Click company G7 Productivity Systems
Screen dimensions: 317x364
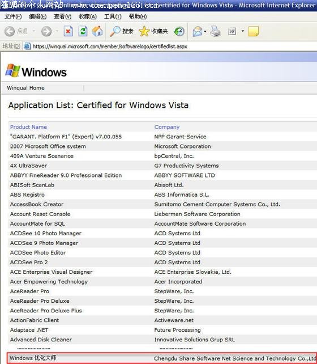pyautogui.click(x=187, y=166)
